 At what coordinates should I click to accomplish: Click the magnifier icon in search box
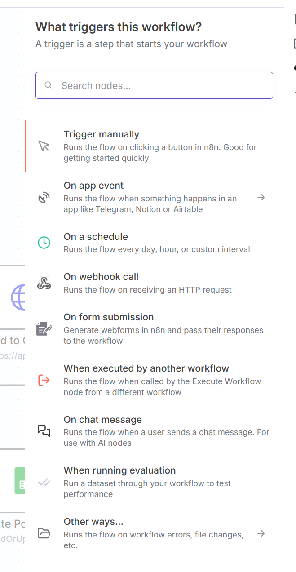point(48,85)
